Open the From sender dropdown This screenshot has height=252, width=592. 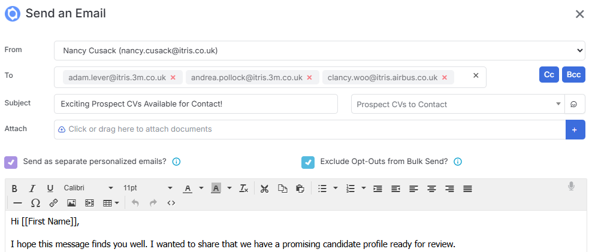319,50
